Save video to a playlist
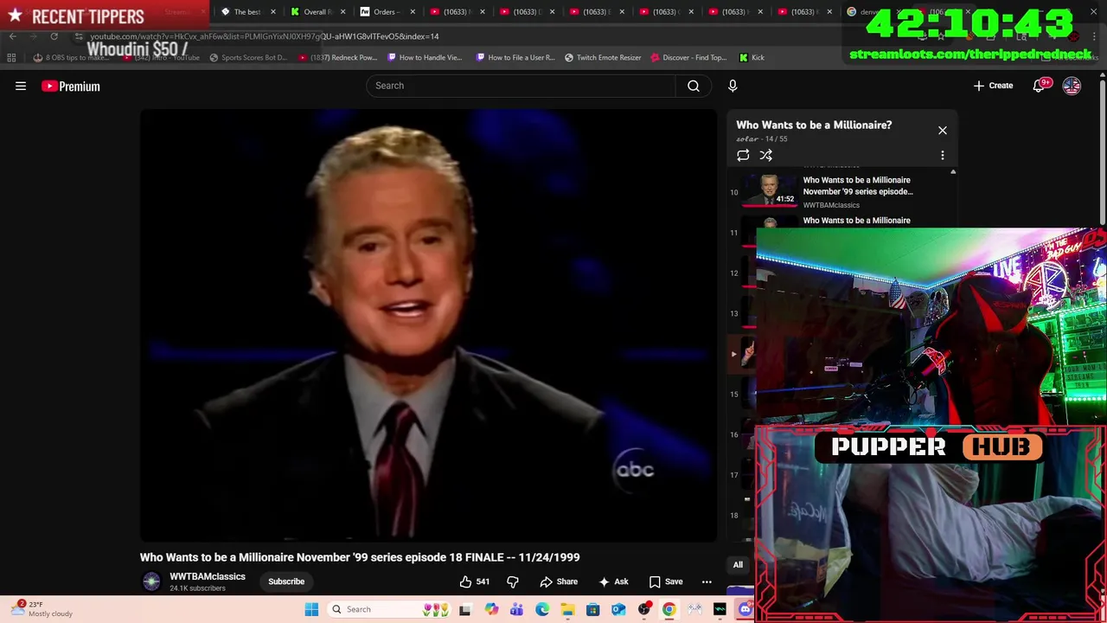Image resolution: width=1107 pixels, height=623 pixels. (666, 581)
